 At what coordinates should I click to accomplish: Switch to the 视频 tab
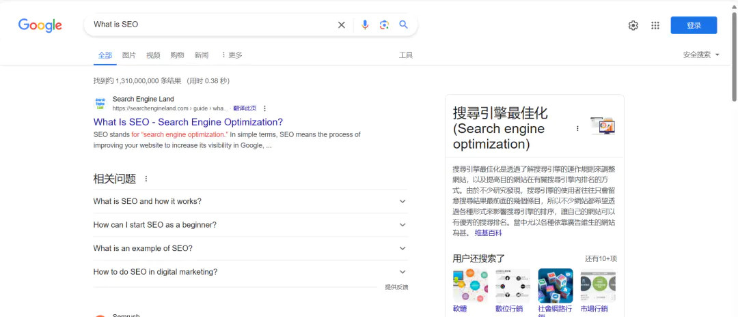click(153, 55)
